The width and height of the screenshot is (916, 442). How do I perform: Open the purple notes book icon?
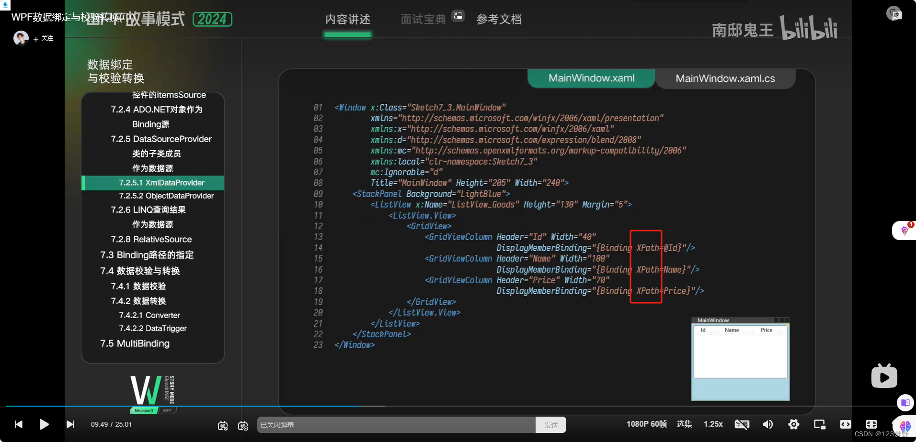905,403
